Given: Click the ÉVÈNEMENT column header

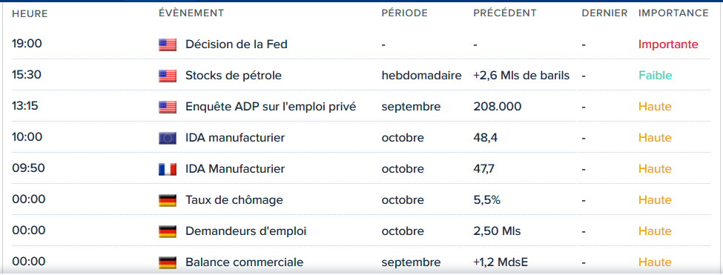Looking at the screenshot, I should click(191, 13).
